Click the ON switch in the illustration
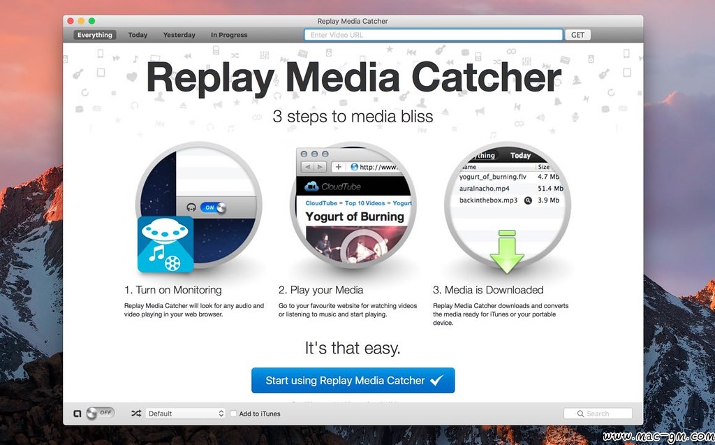Viewport: 715px width, 445px height. click(212, 207)
